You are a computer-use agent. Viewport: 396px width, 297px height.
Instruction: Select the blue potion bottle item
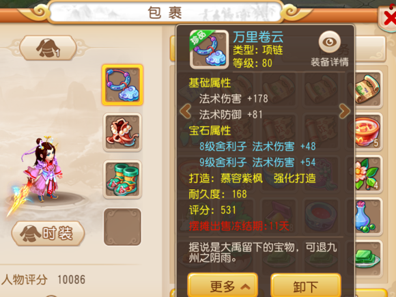pyautogui.click(x=367, y=216)
